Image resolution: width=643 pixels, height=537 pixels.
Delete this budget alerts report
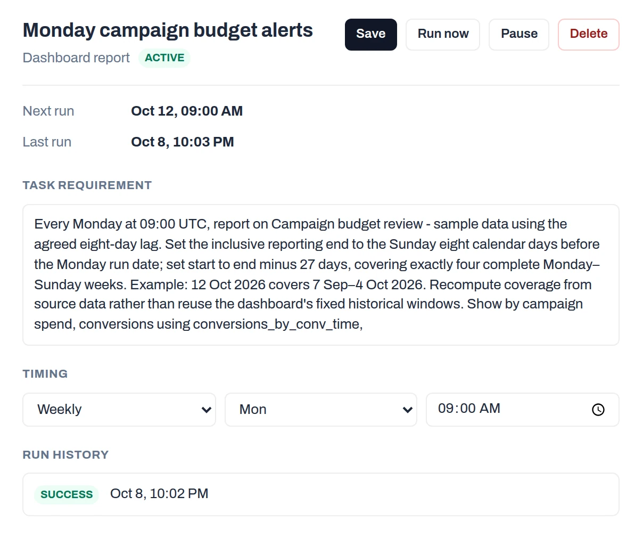click(x=589, y=35)
